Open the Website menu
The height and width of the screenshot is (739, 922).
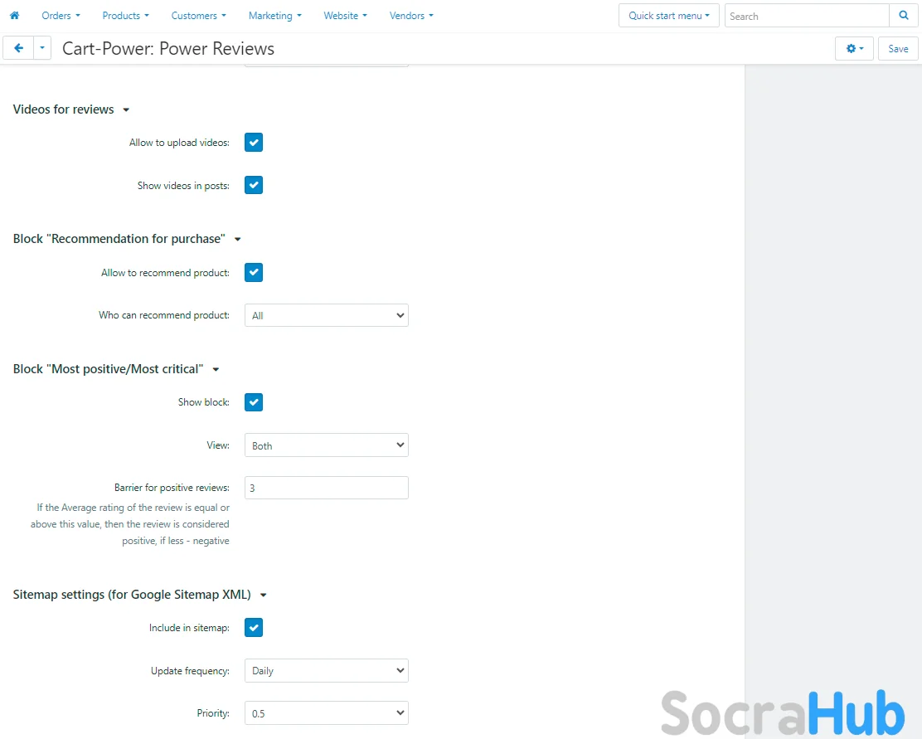click(345, 16)
